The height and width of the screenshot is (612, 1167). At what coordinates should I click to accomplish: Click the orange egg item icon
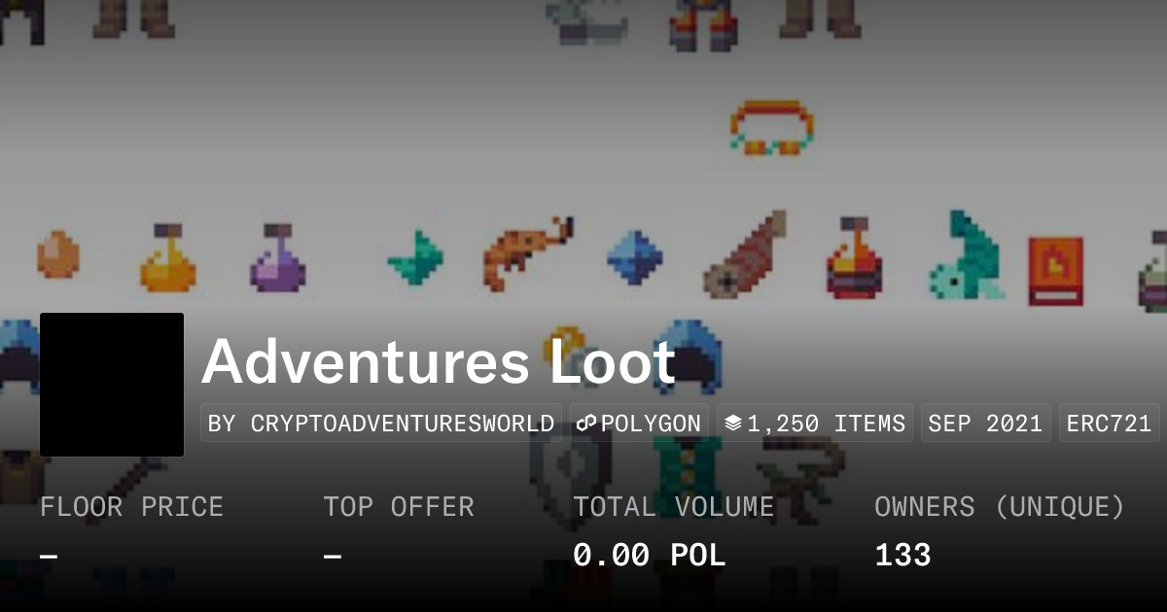pyautogui.click(x=58, y=255)
